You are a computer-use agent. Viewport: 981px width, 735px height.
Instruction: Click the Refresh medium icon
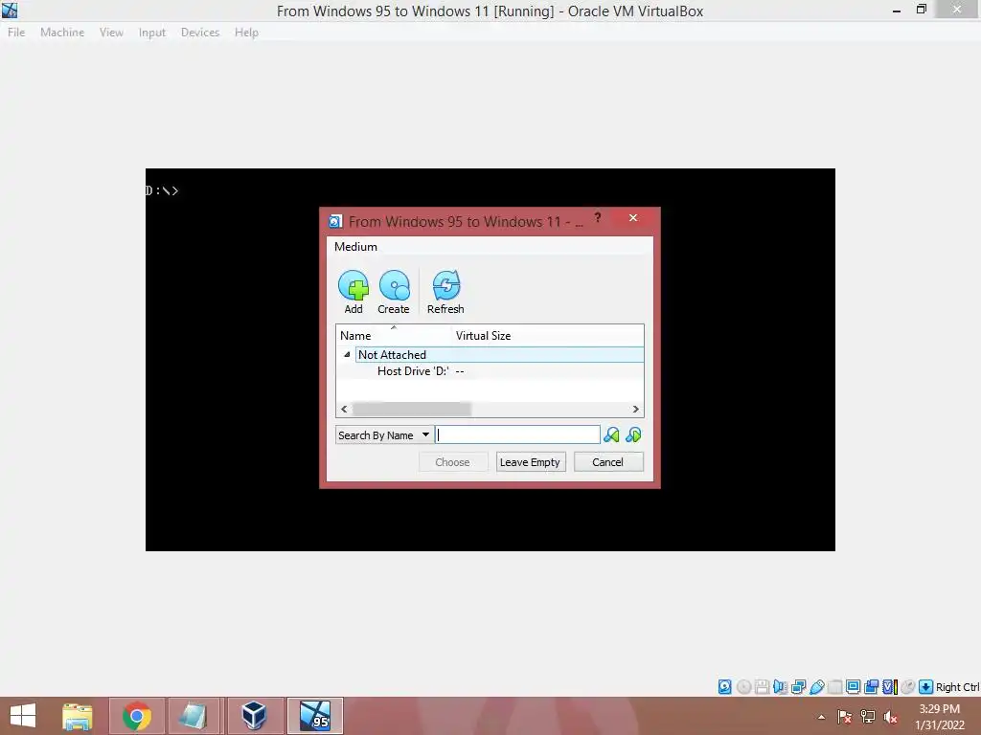coord(446,285)
